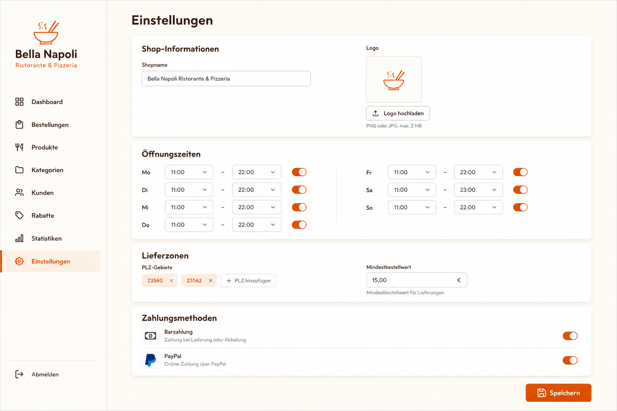Open Kunden menu item
This screenshot has height=411, width=617.
51,193
